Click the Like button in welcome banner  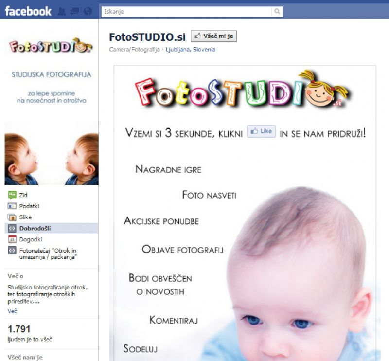[261, 131]
